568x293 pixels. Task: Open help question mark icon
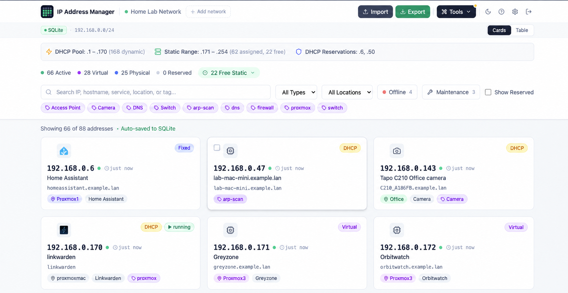tap(501, 12)
